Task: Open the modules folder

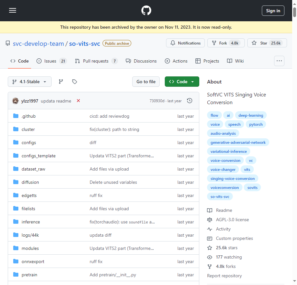Action: [x=30, y=248]
